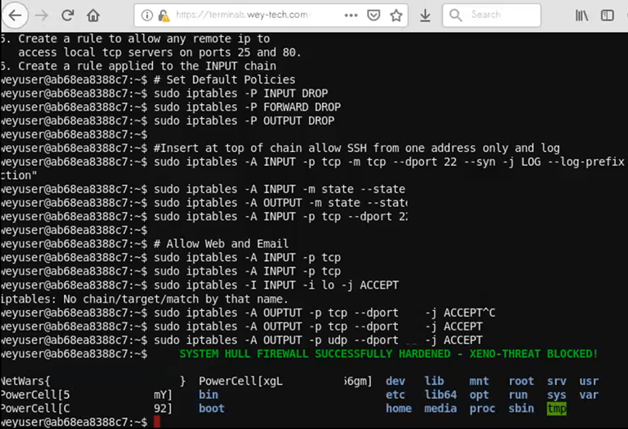
Task: Go to the Firefox home page
Action: tap(93, 15)
